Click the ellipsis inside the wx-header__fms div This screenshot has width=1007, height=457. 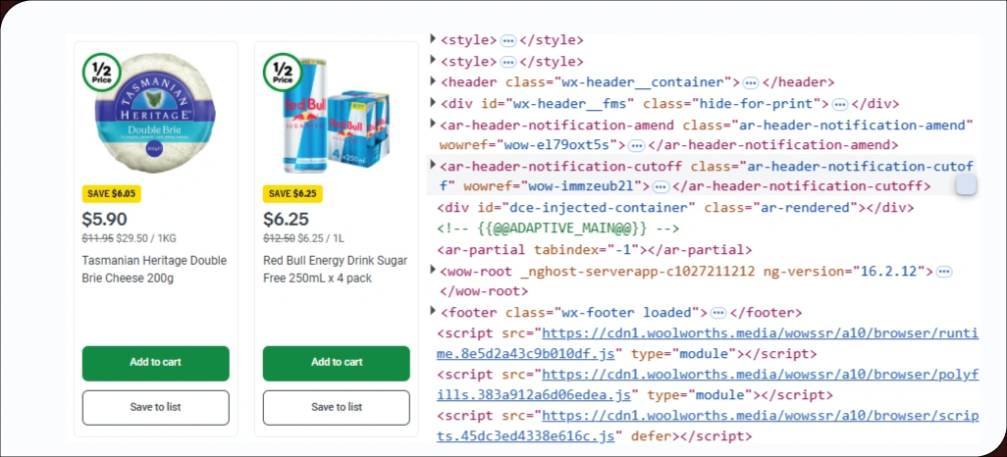(840, 104)
